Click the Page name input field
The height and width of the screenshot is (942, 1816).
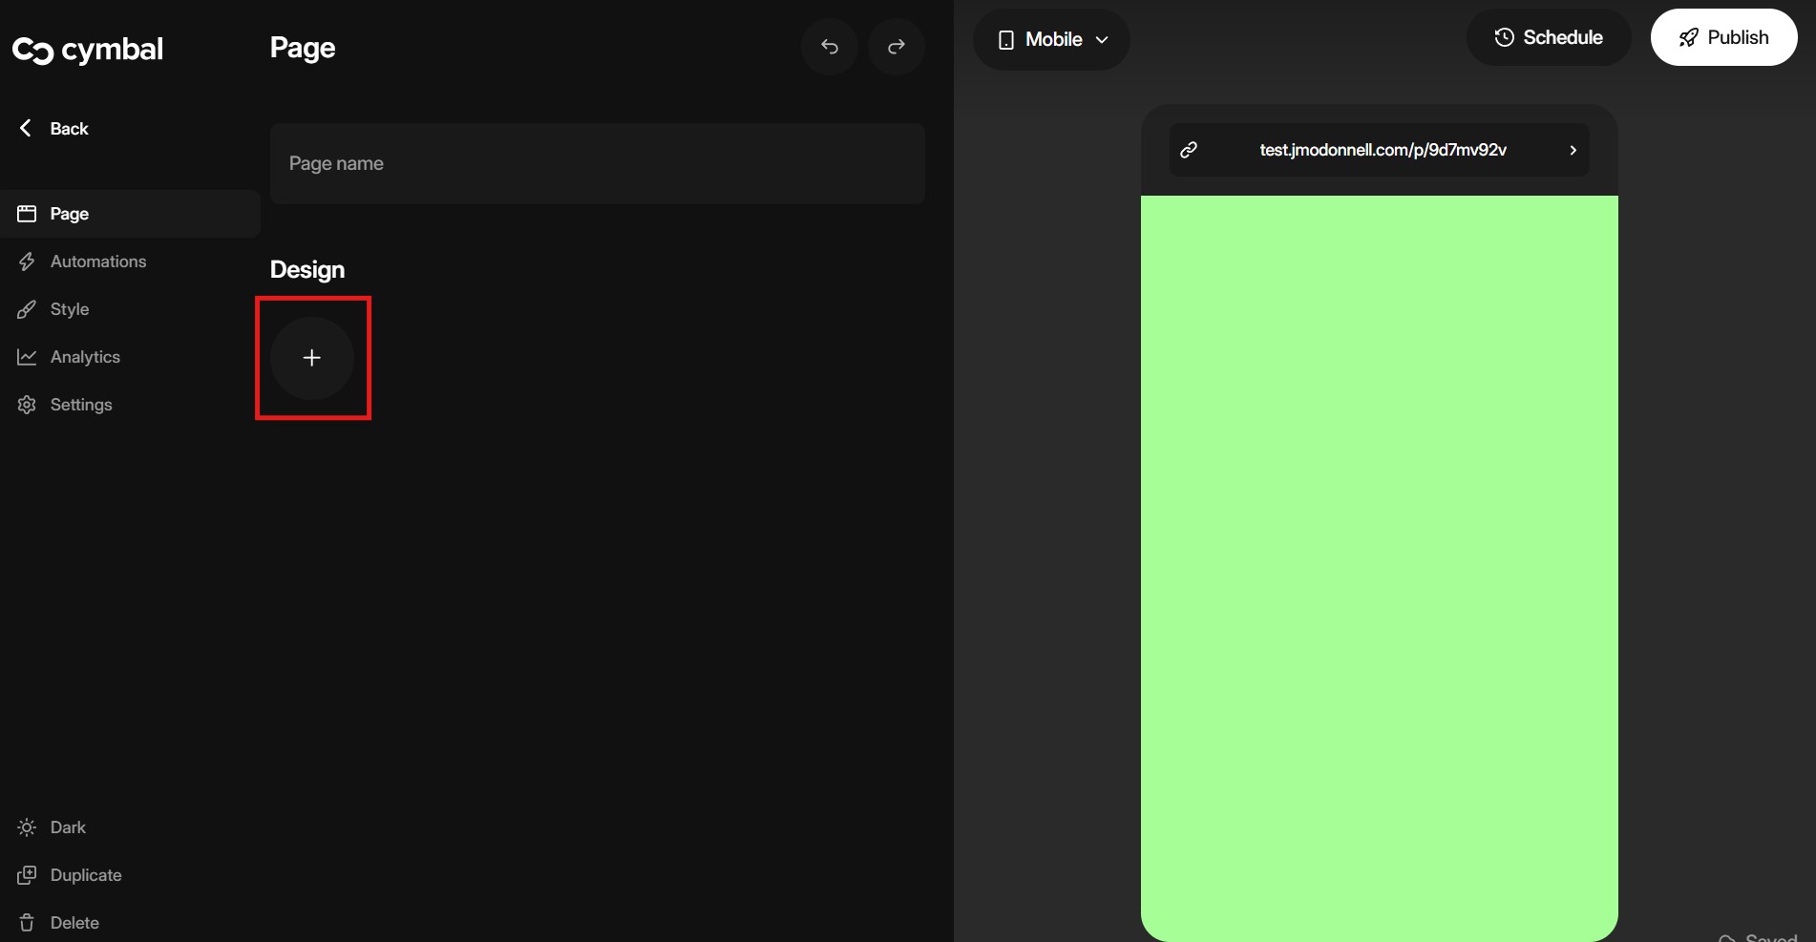597,163
